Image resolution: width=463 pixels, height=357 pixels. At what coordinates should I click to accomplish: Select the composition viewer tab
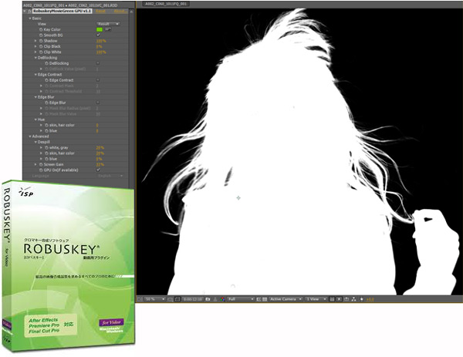pyautogui.click(x=166, y=5)
